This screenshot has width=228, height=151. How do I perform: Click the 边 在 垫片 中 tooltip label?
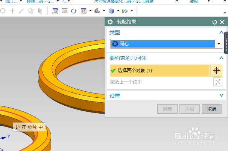tap(29, 127)
